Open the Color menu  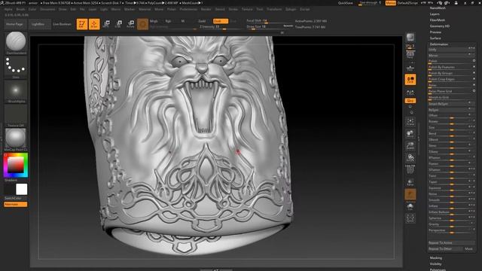tap(32, 9)
